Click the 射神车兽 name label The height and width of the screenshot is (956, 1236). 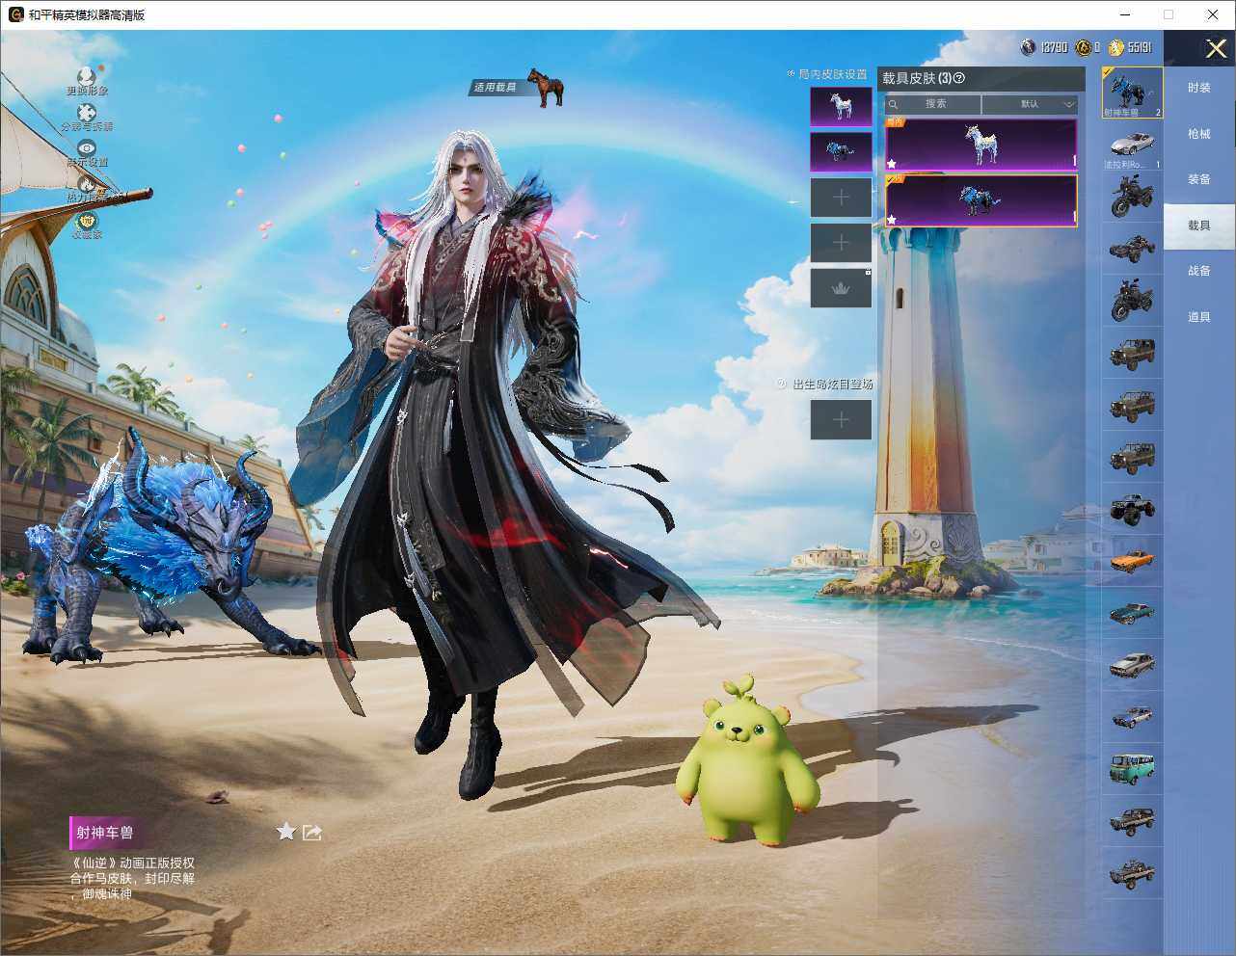click(x=105, y=833)
